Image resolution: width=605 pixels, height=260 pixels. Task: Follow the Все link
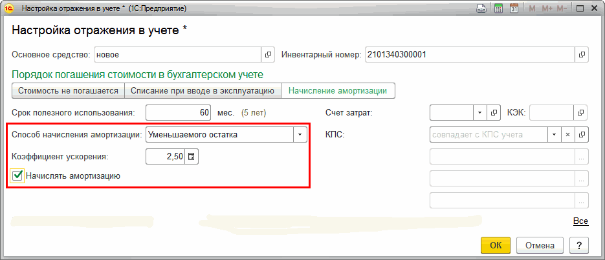pos(580,221)
